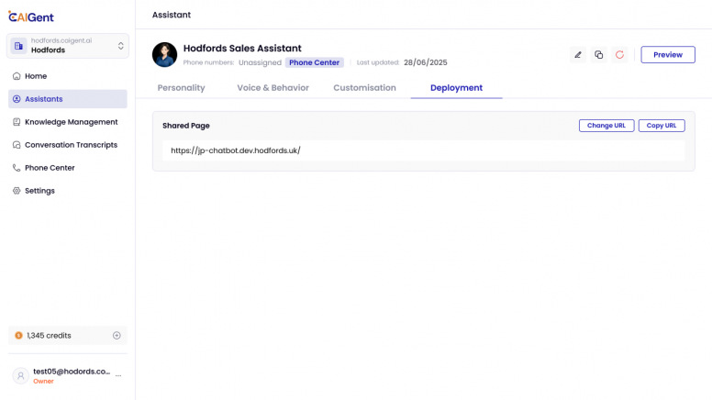Open Phone Center from the sidebar
712x400 pixels.
tap(50, 168)
